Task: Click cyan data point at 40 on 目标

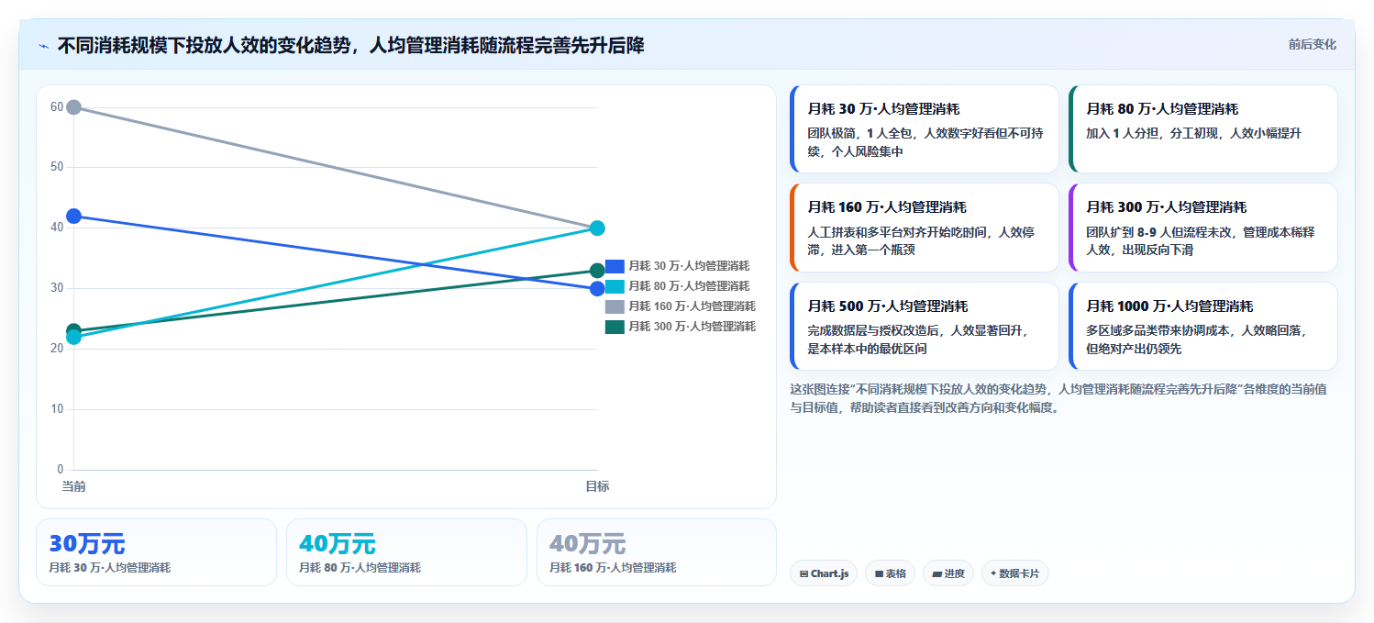Action: pos(597,228)
